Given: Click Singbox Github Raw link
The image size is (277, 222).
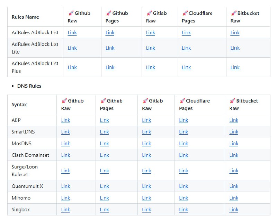Looking at the screenshot, I should (x=65, y=210).
